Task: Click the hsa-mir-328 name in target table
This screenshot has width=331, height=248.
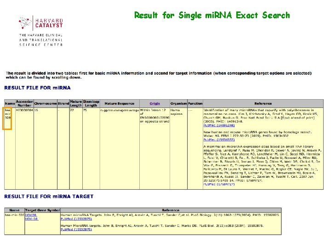Action: point(14,215)
